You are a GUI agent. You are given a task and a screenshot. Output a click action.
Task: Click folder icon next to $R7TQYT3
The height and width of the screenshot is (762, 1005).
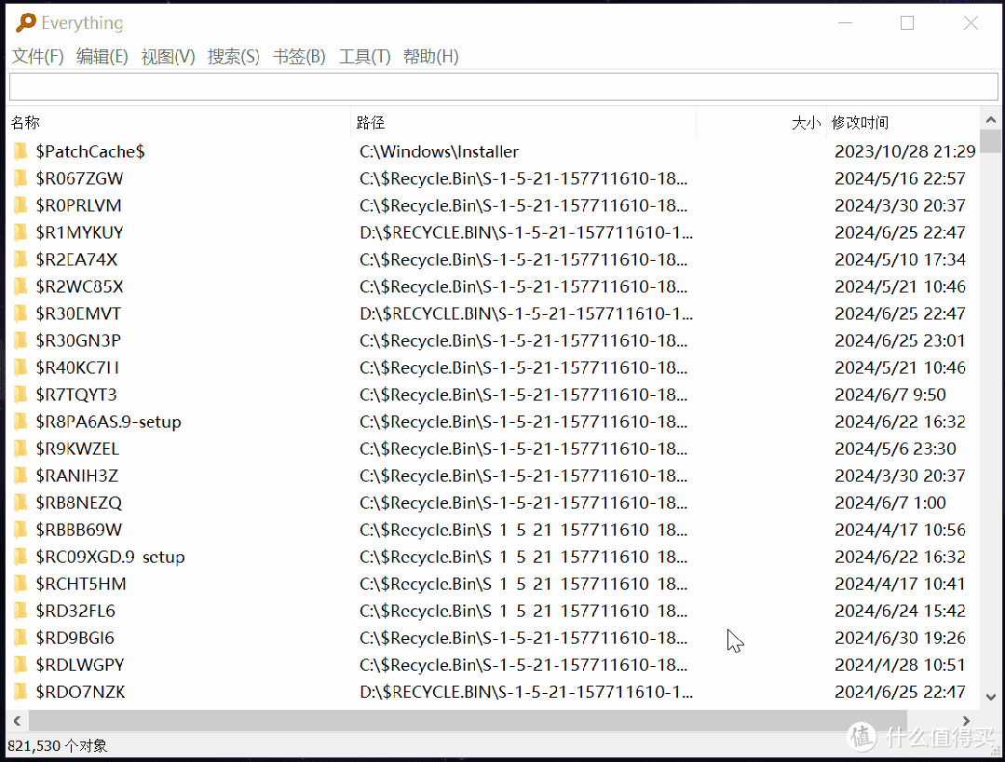(x=20, y=394)
